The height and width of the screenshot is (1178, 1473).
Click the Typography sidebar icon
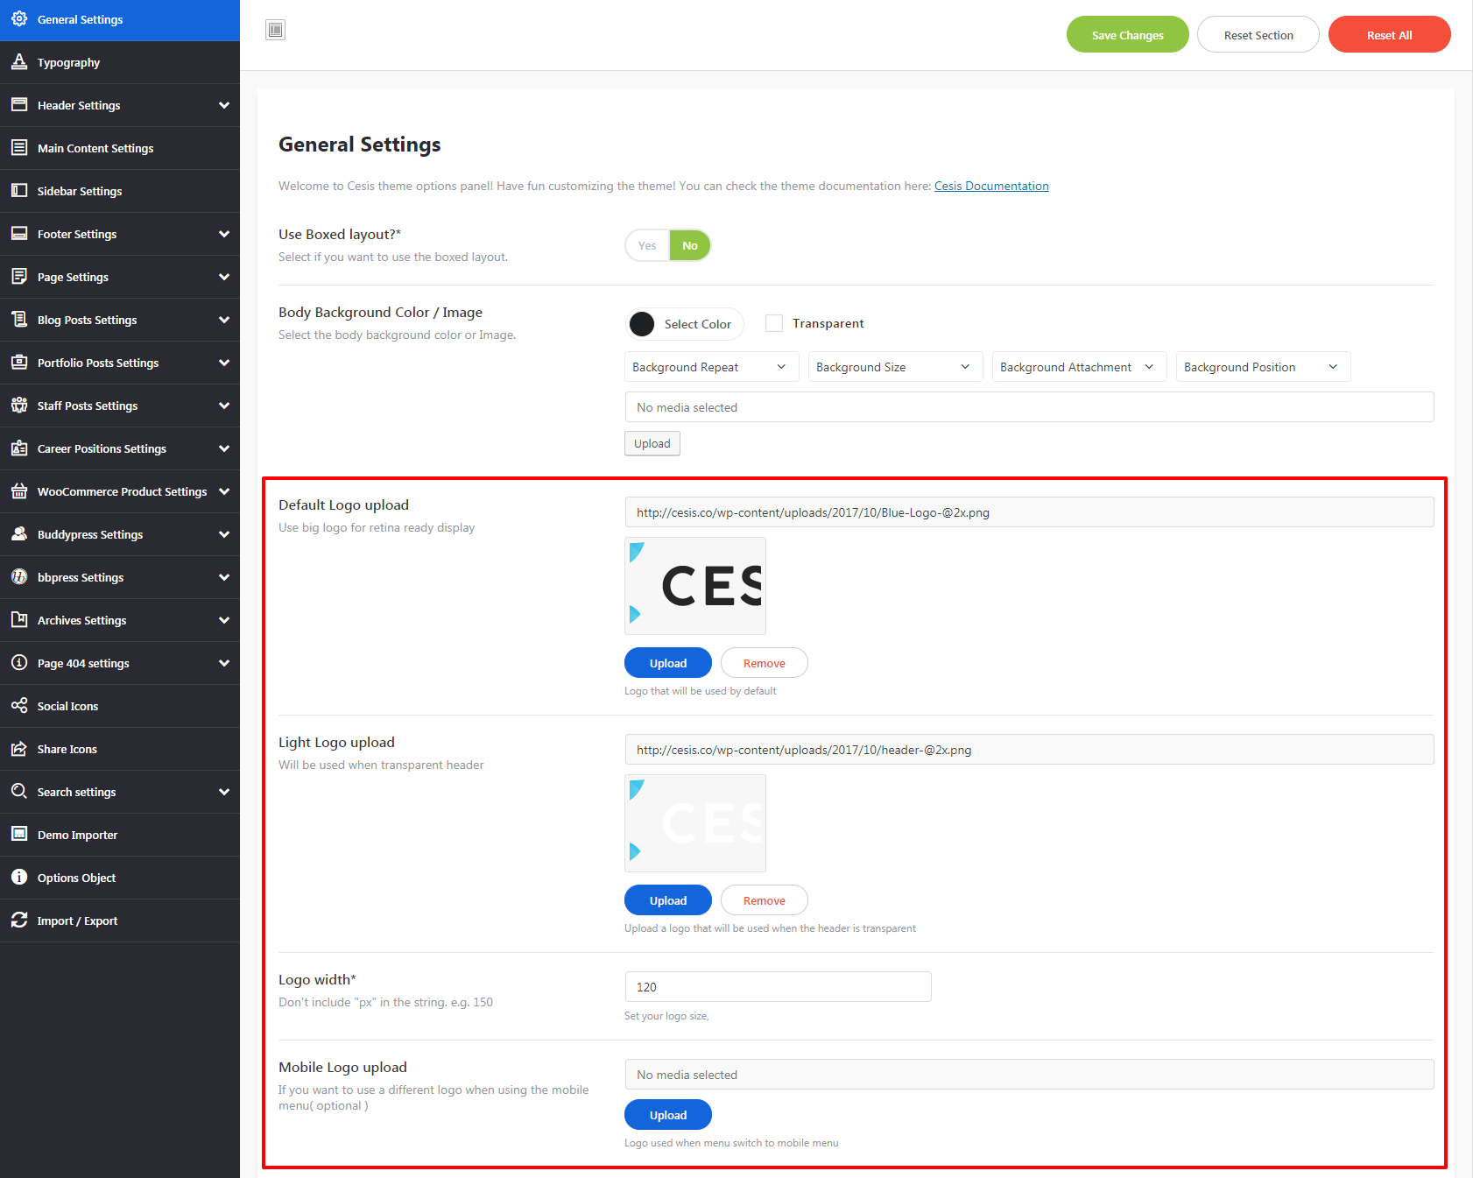coord(19,62)
